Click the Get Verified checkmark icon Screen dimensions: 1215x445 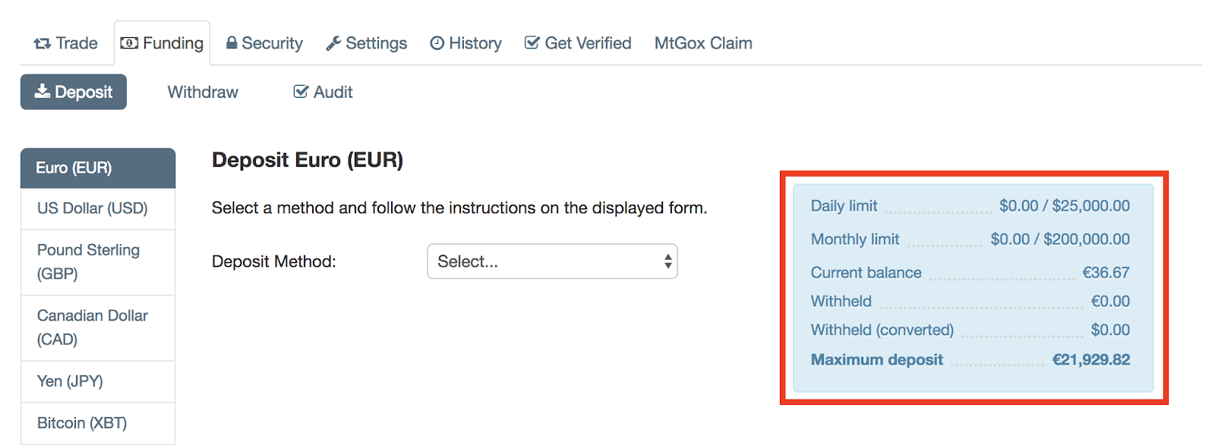[532, 42]
